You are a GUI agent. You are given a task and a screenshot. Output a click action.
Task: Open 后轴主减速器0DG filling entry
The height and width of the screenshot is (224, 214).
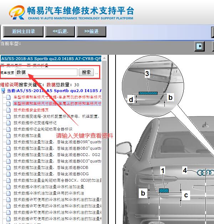pyautogui.click(x=51, y=174)
